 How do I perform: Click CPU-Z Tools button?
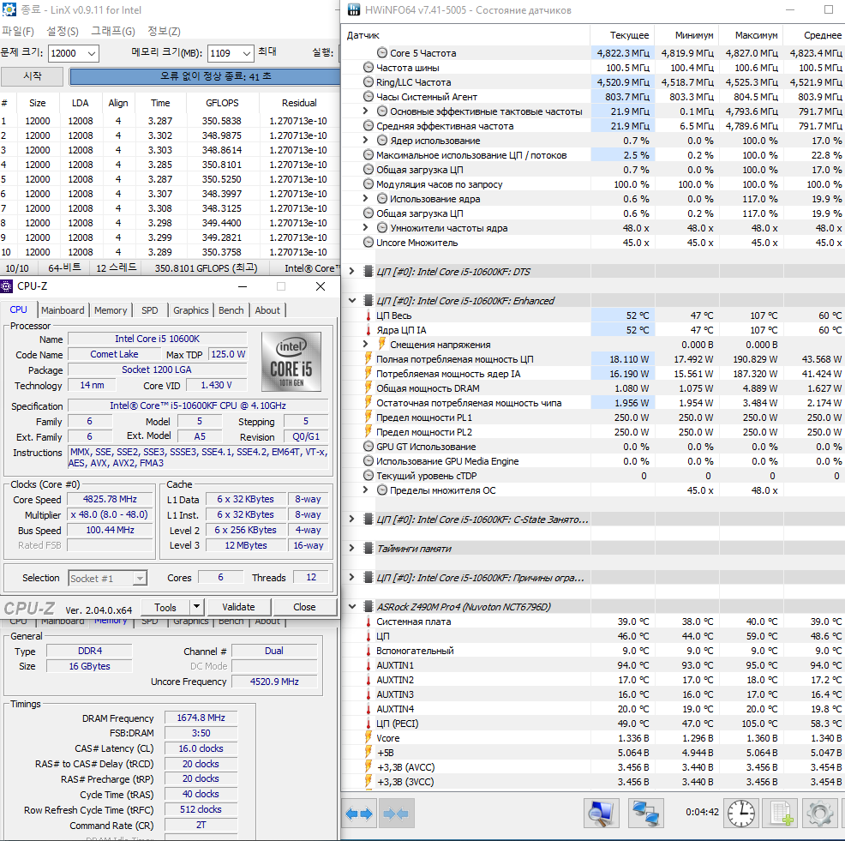tap(165, 607)
